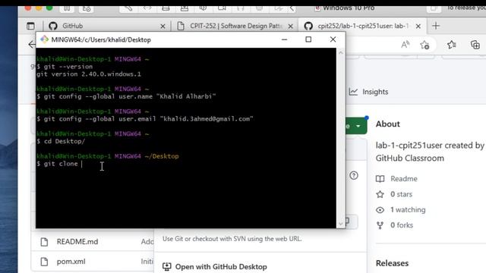Viewport: 486px width, 273px height.
Task: Go back in the browser
Action: point(32,45)
